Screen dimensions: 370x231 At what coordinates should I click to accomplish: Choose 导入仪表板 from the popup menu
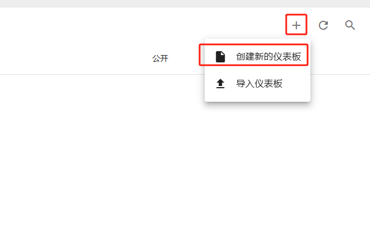coord(258,84)
